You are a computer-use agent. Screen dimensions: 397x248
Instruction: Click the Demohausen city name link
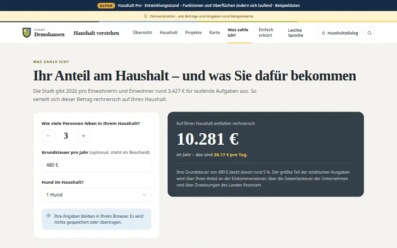(x=49, y=34)
